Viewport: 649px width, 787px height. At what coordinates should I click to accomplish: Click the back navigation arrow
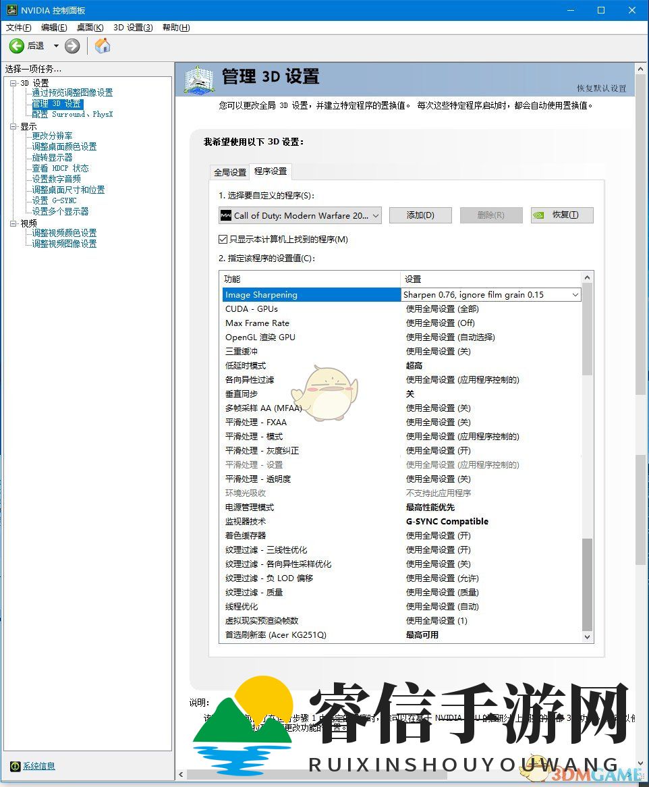coord(17,46)
